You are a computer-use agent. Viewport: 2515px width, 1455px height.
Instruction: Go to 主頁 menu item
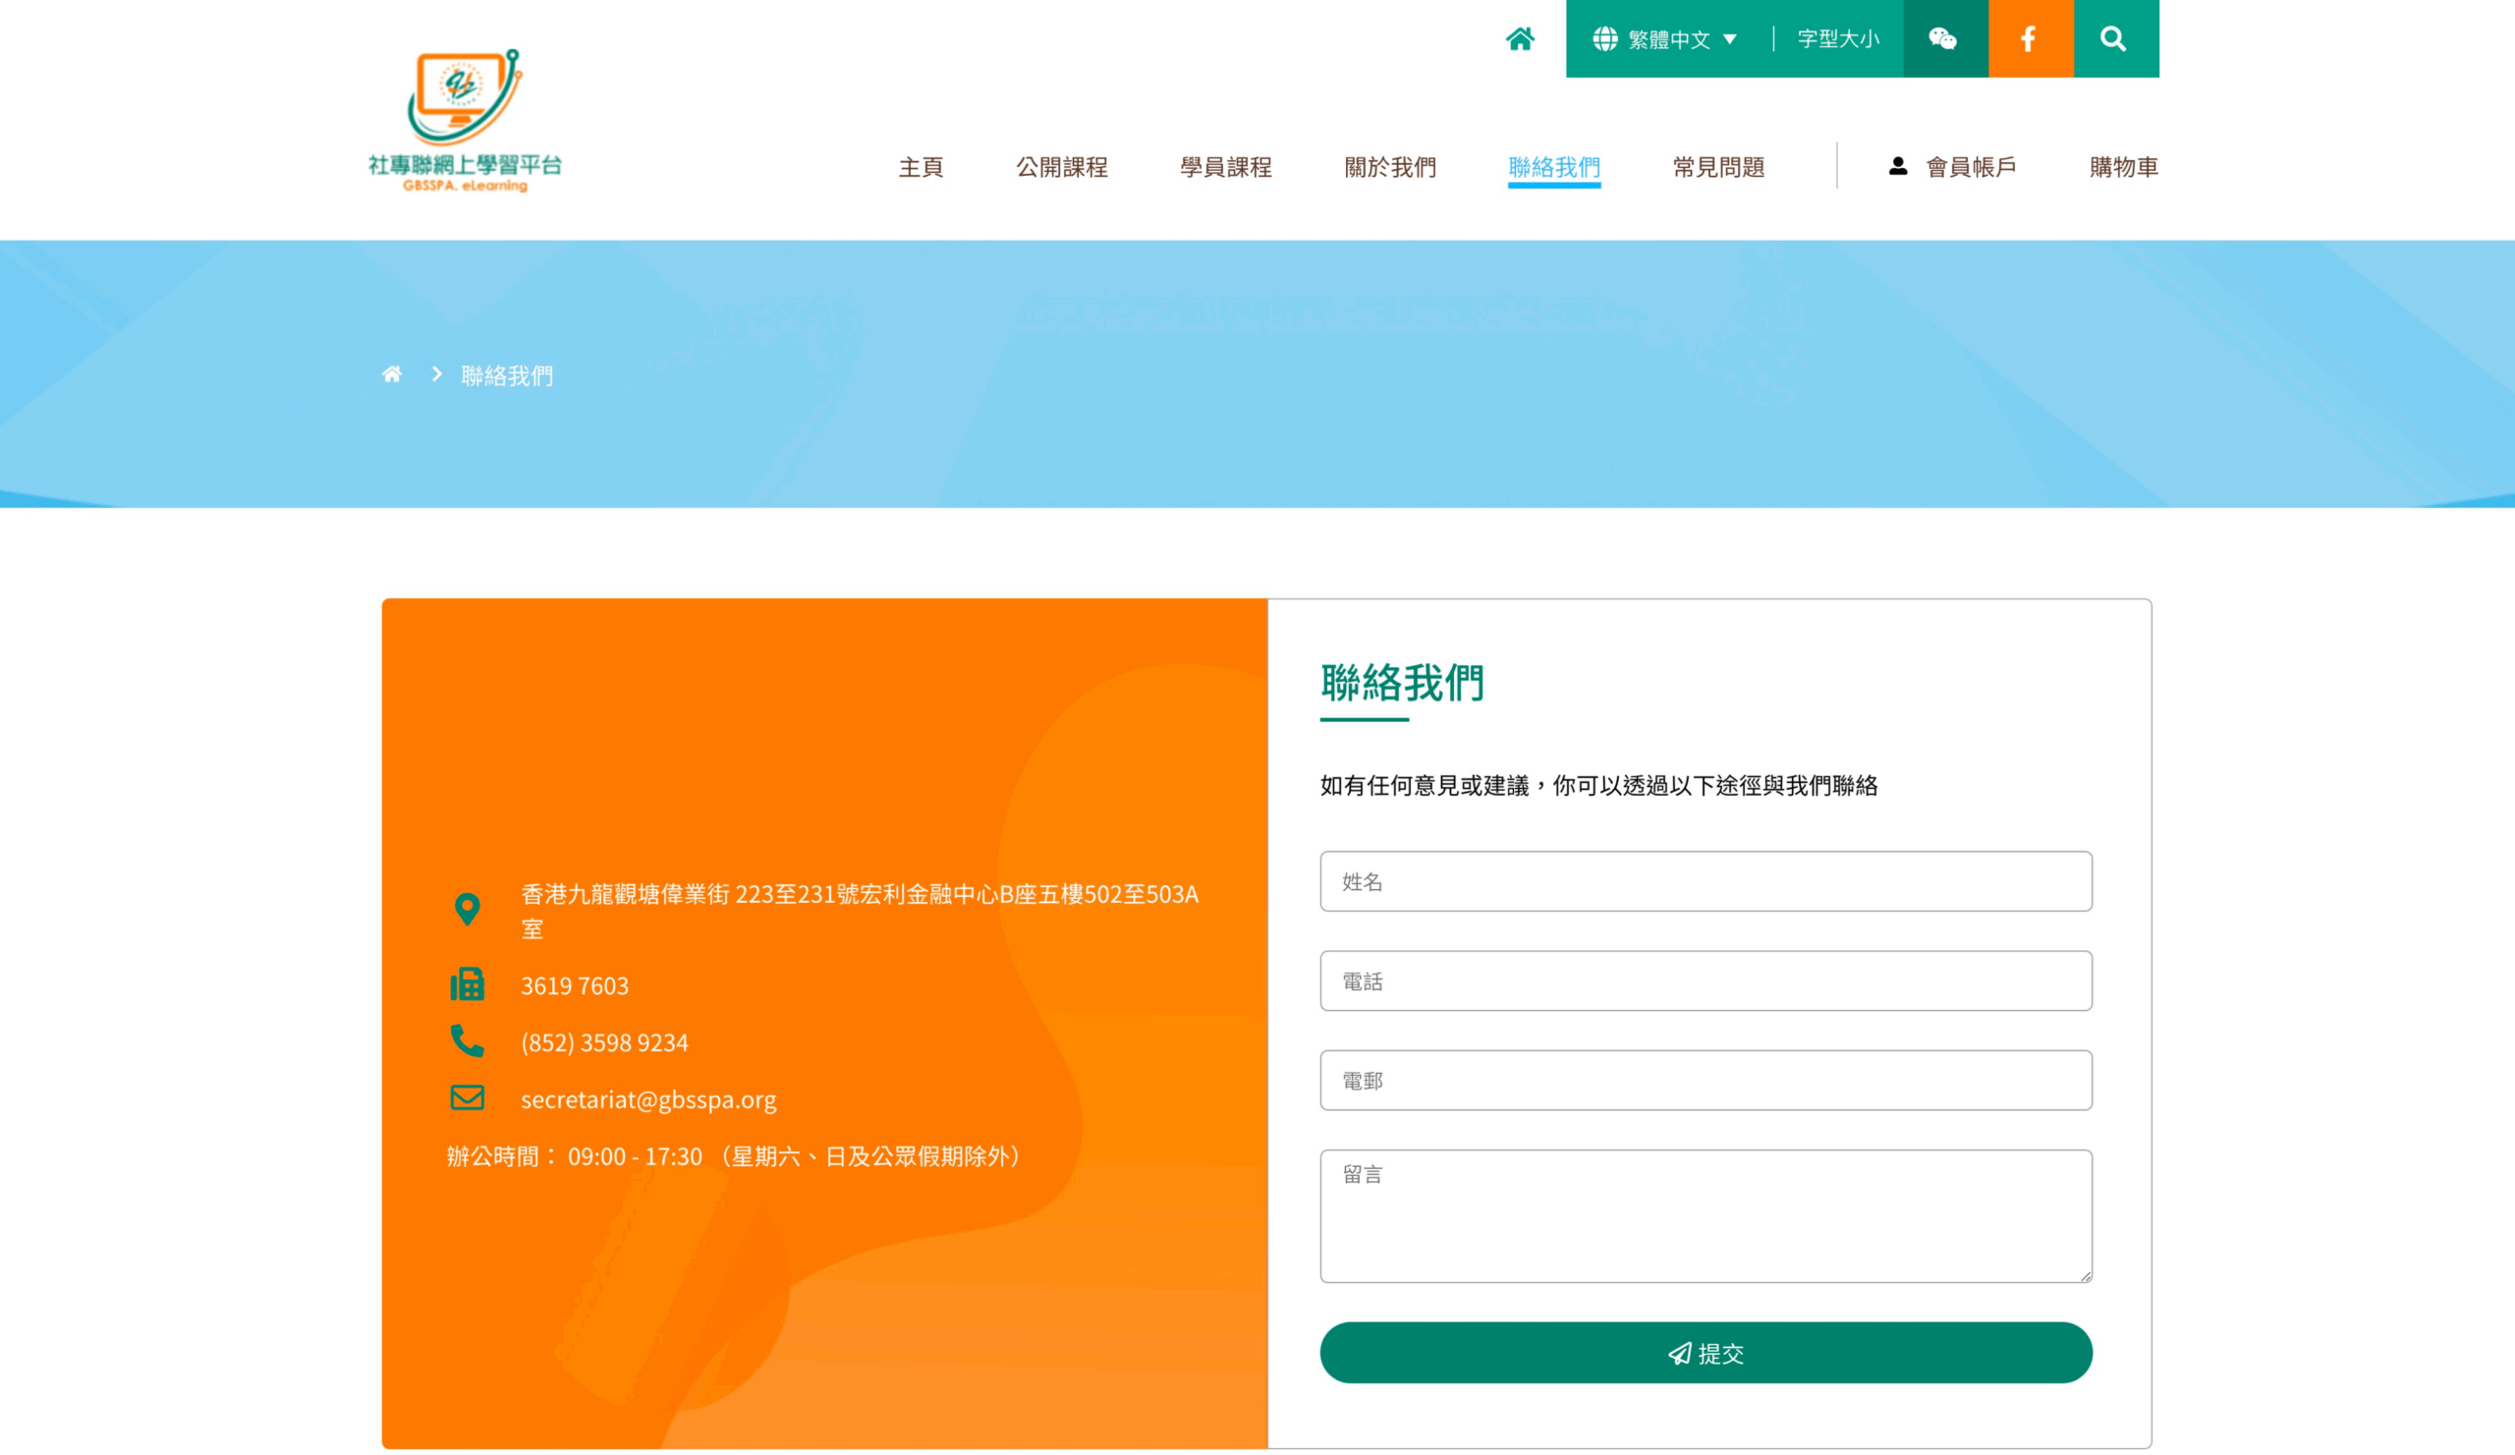pyautogui.click(x=921, y=167)
